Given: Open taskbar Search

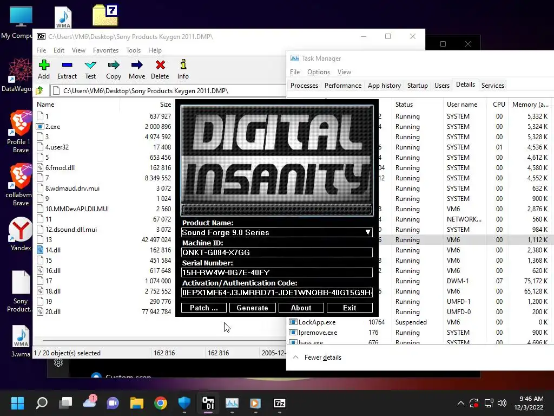Looking at the screenshot, I should (x=41, y=403).
